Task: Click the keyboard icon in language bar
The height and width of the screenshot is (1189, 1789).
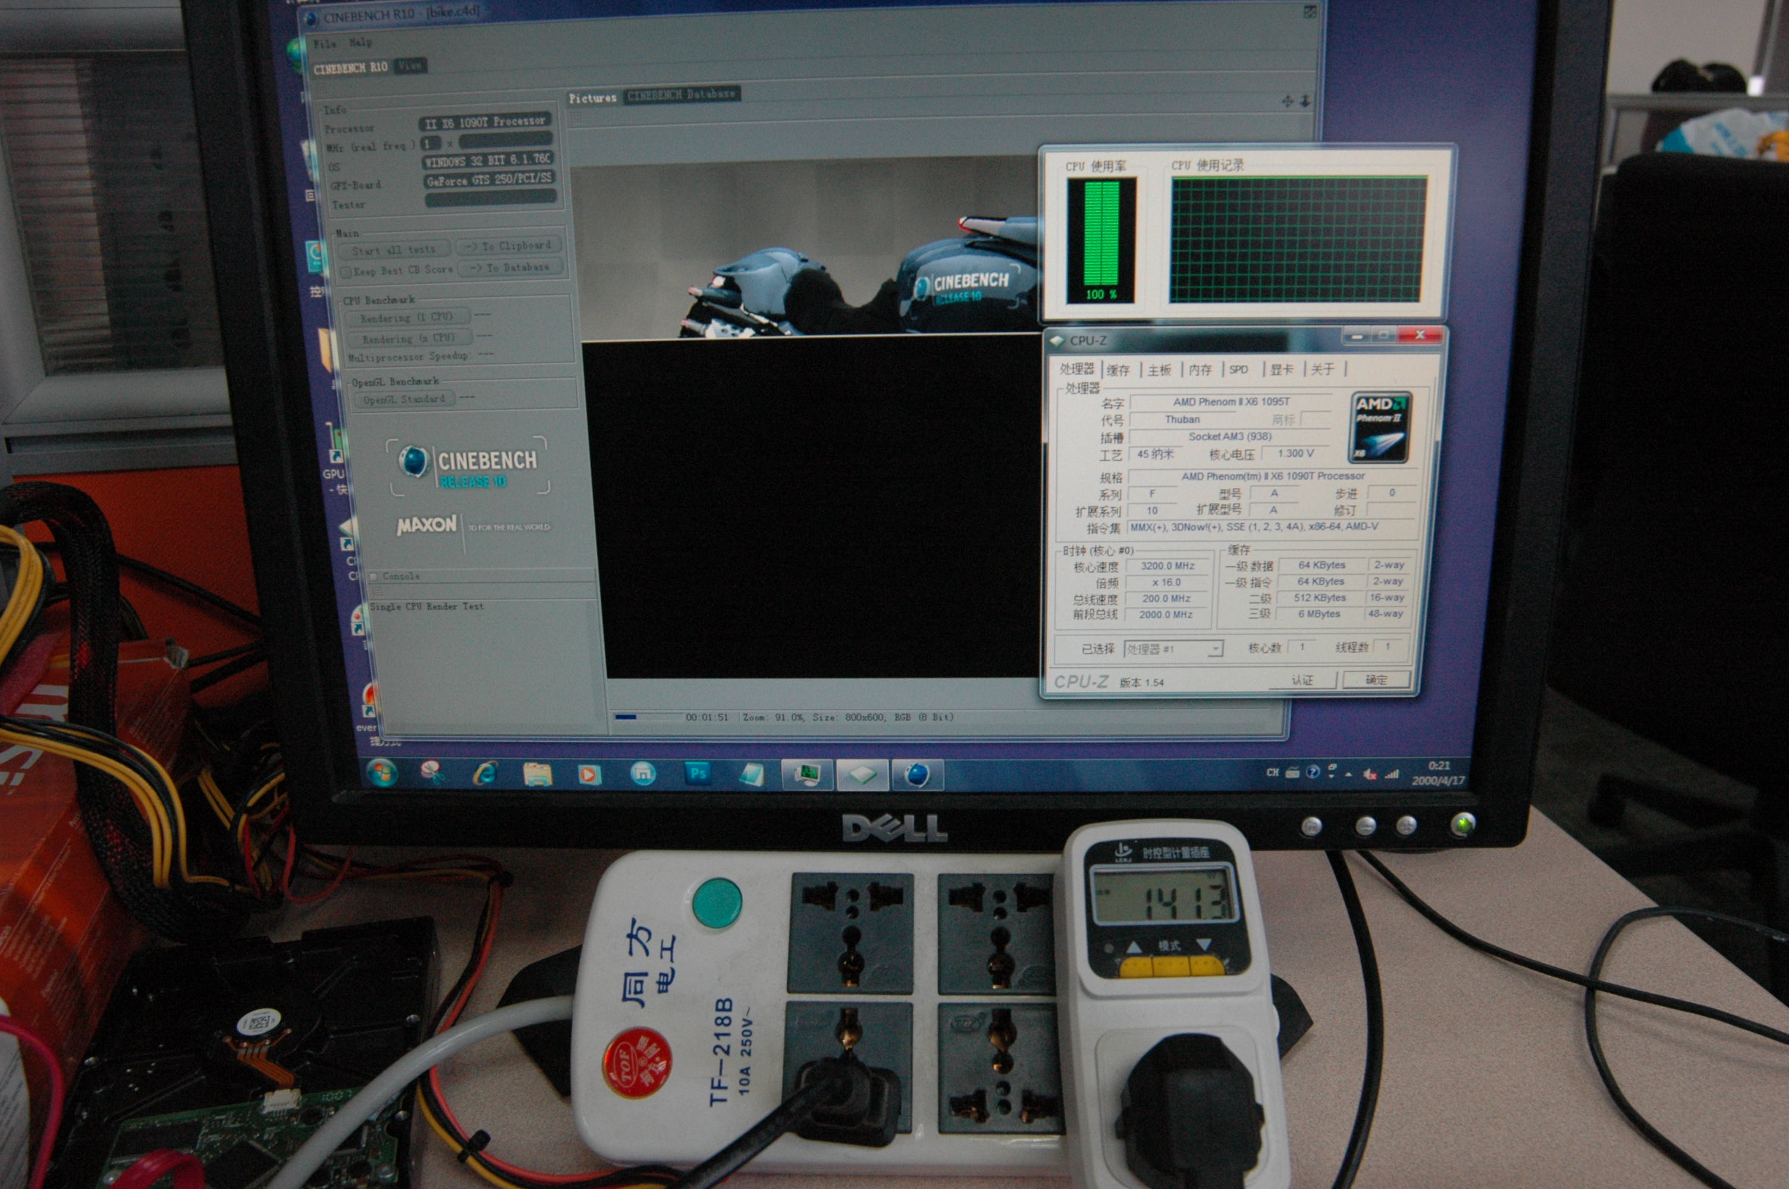Action: point(1292,773)
